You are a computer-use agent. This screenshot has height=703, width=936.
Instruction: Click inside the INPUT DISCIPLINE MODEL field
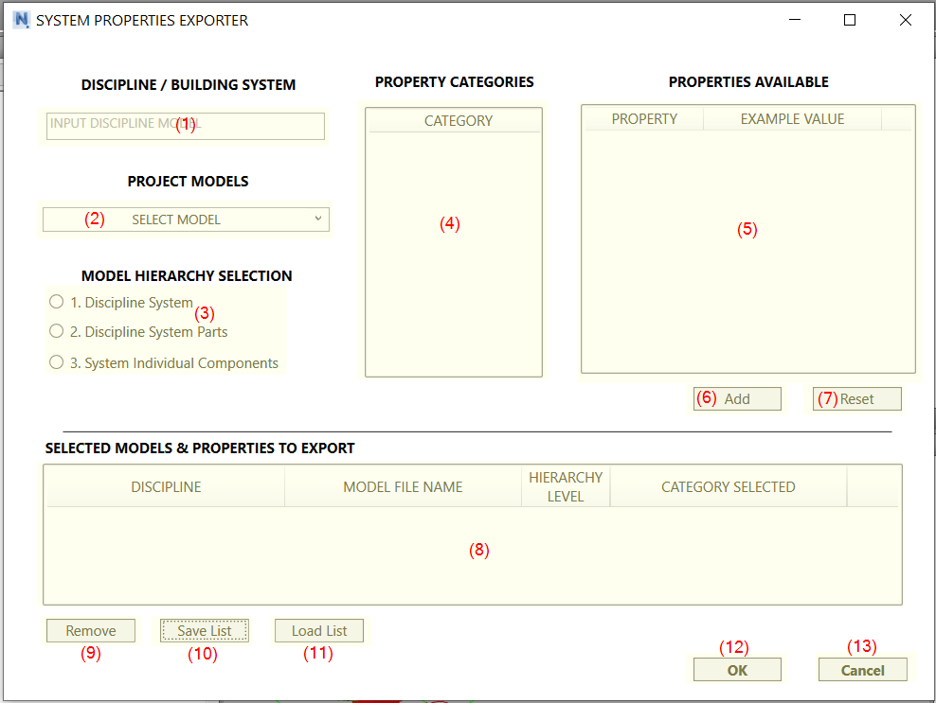pyautogui.click(x=185, y=125)
